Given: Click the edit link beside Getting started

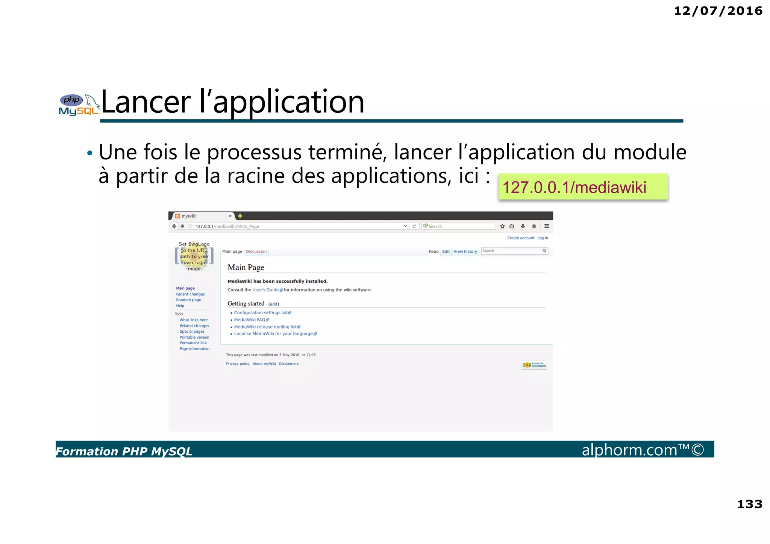Looking at the screenshot, I should tap(274, 304).
